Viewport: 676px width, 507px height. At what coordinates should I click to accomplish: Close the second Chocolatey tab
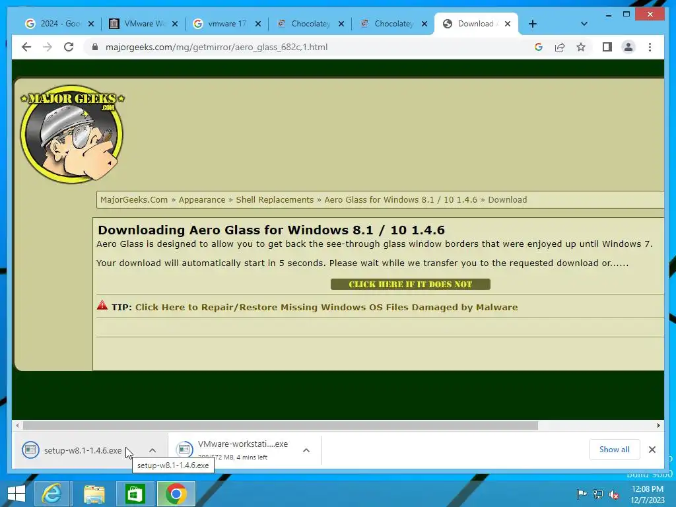[424, 24]
